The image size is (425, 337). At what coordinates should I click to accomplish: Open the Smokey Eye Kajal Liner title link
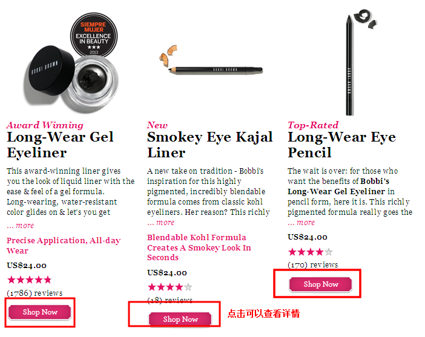pos(210,145)
